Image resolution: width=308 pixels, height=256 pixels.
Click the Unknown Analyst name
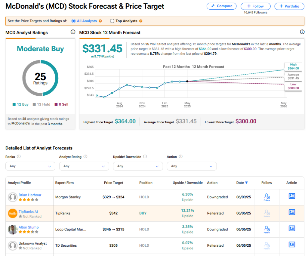(x=32, y=243)
